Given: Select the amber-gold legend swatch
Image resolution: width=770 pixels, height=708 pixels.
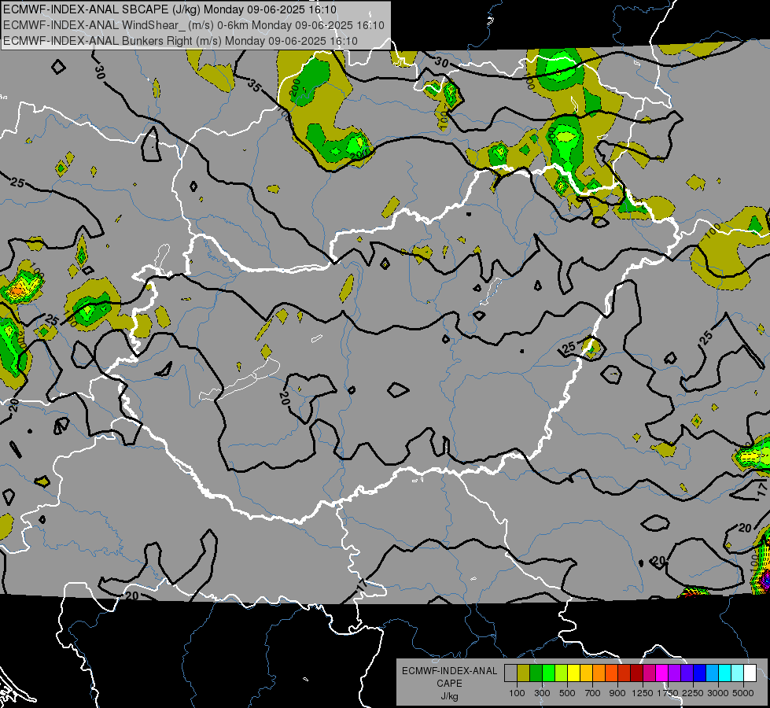Looking at the screenshot, I should [586, 673].
